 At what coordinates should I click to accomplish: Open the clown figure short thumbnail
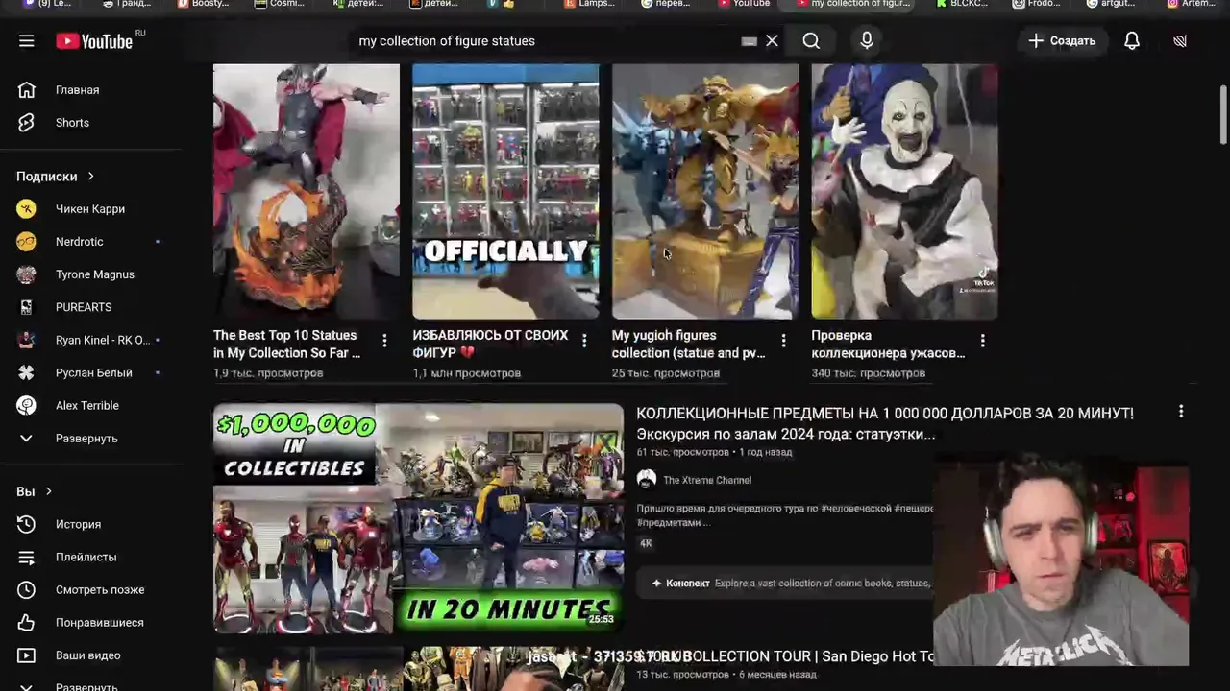[904, 191]
